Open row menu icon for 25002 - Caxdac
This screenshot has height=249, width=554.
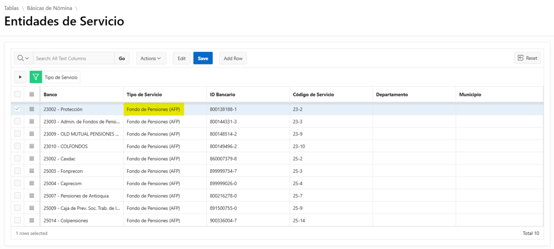click(31, 159)
